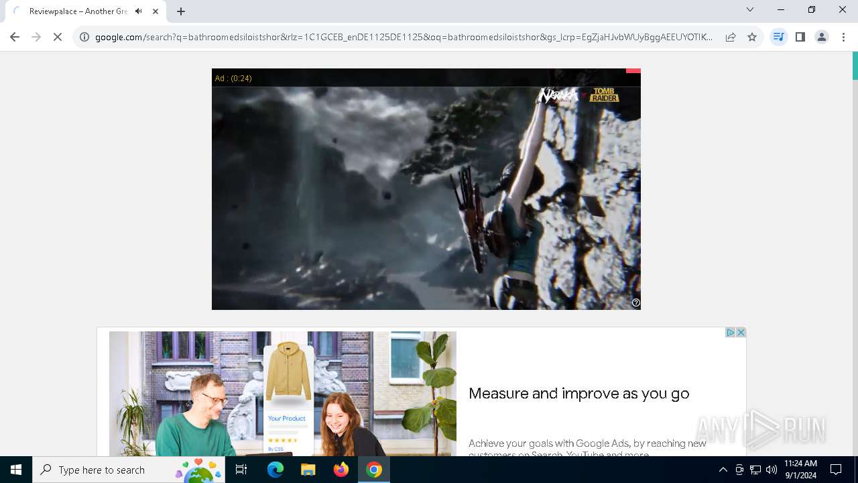Click 'Ad : (0:24)' countdown label

point(233,78)
